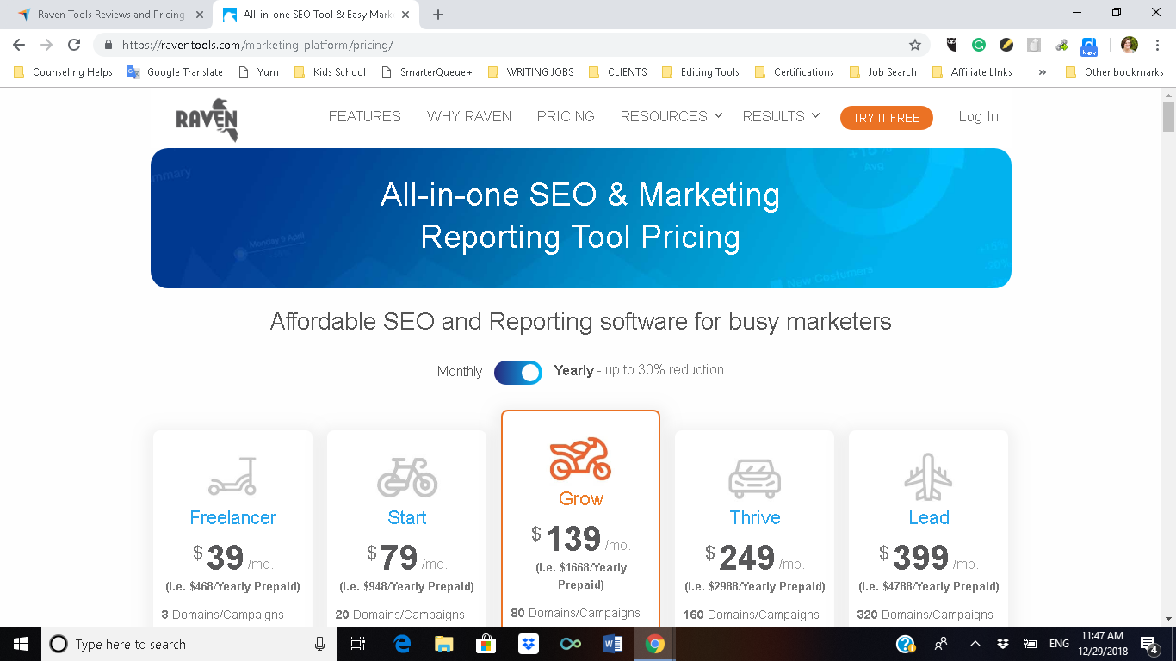Screen dimensions: 1176x661
Task: Open the Freelancer plan title link
Action: [x=232, y=517]
